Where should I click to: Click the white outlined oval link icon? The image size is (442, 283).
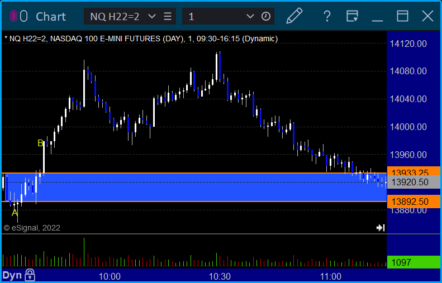coord(24,16)
